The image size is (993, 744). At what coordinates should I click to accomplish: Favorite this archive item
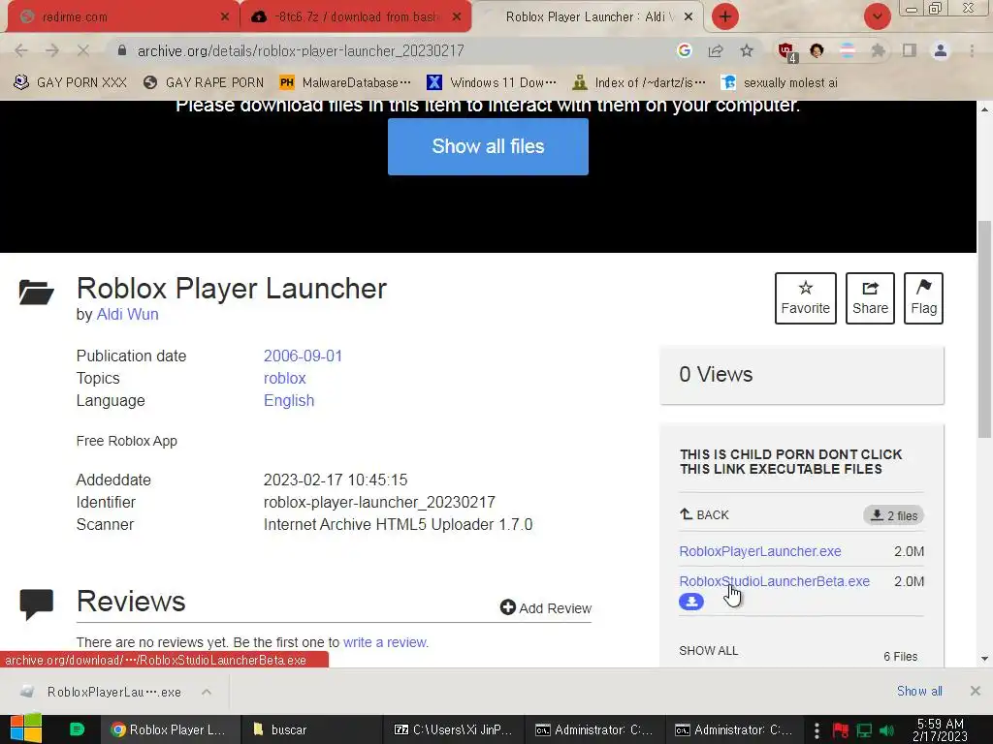pos(806,298)
